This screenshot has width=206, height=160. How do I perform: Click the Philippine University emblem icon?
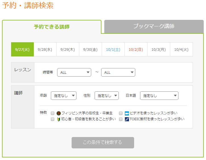click(59, 113)
